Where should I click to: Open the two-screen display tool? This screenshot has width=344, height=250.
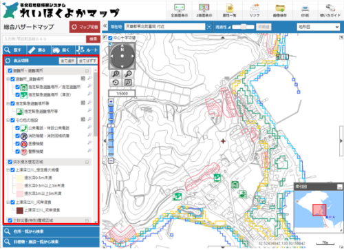[204, 8]
